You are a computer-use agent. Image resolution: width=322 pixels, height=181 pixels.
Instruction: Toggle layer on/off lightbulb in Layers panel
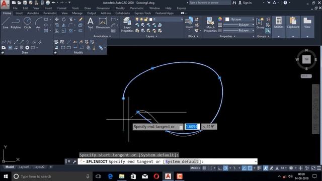137,19
